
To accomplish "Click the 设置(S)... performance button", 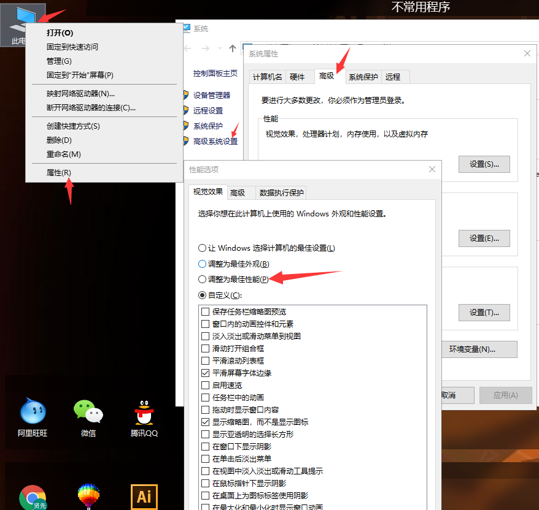I will (484, 164).
